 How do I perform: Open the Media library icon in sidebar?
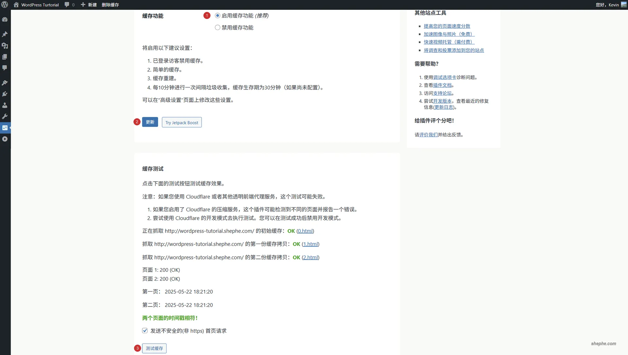click(x=5, y=46)
